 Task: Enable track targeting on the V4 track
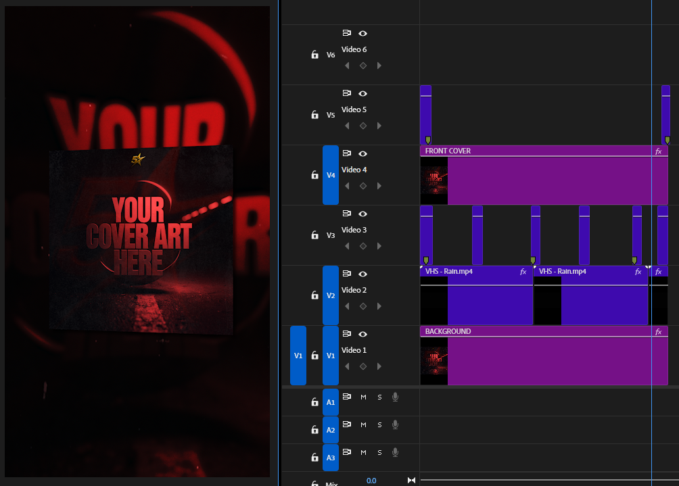coord(331,174)
